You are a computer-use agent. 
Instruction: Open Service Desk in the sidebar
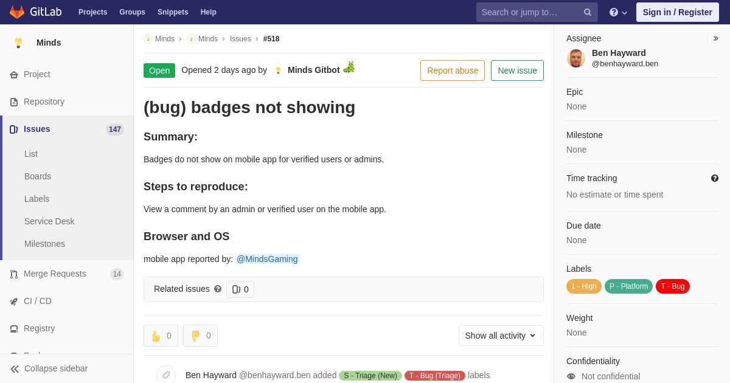click(x=49, y=221)
